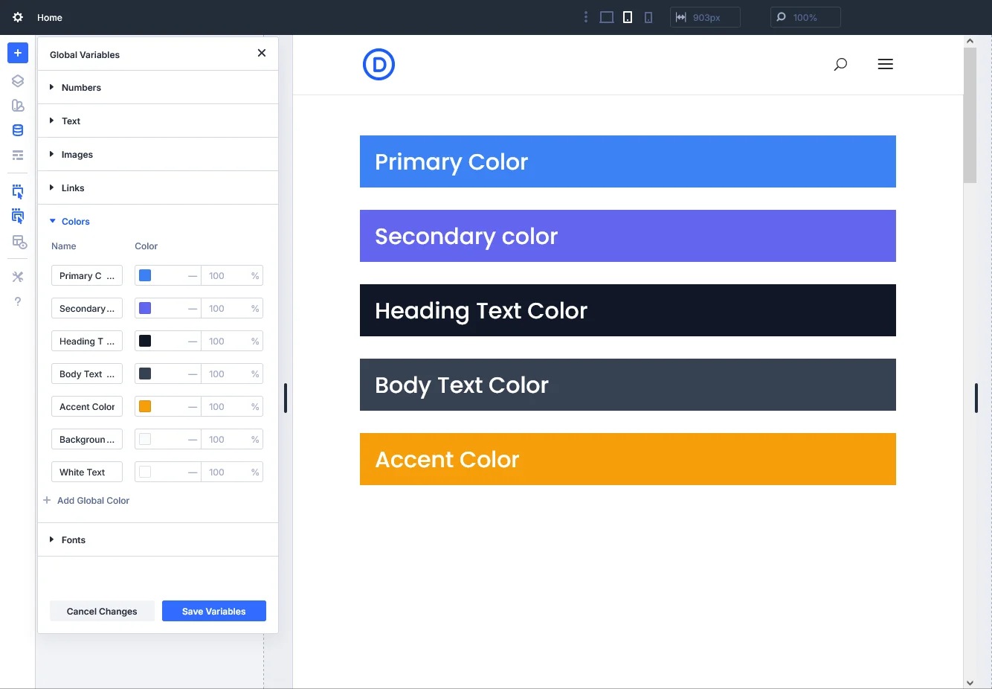Click the question mark help icon
992x689 pixels.
click(x=18, y=301)
